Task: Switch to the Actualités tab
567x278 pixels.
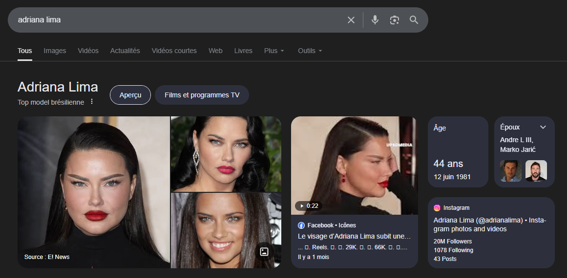Action: click(x=125, y=51)
